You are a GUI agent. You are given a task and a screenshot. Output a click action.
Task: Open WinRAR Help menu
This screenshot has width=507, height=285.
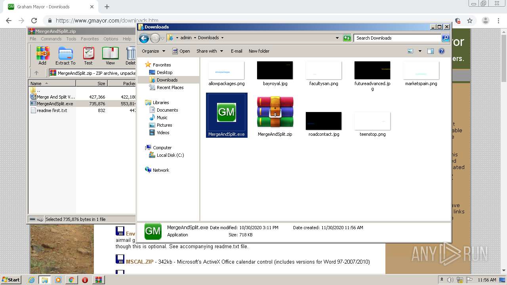[x=127, y=39]
